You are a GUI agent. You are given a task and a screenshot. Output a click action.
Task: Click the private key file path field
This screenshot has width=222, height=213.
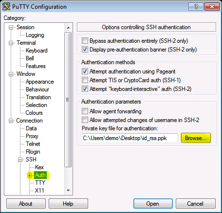130,138
